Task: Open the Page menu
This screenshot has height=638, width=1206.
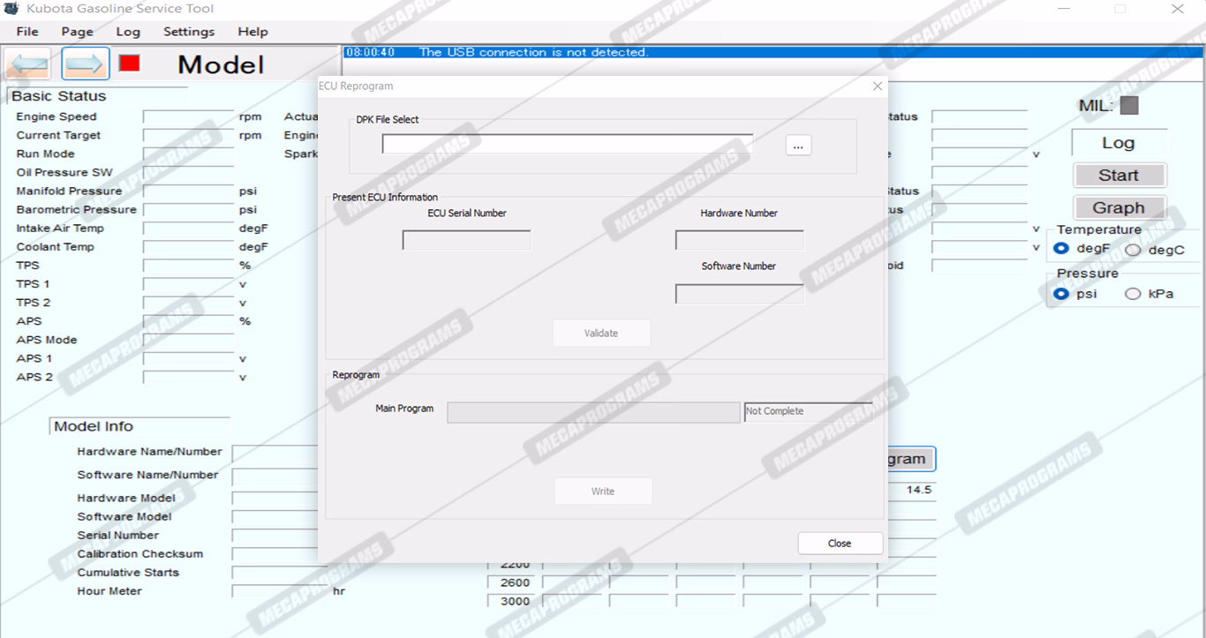Action: (x=78, y=32)
